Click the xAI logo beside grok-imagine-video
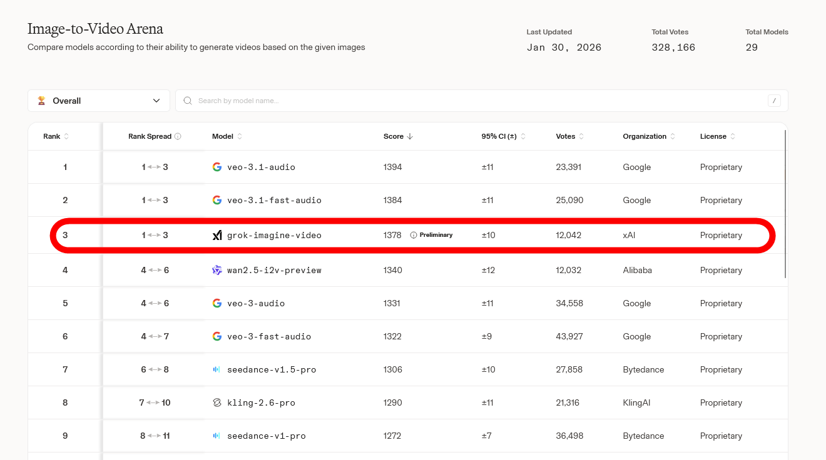826x460 pixels. 217,236
